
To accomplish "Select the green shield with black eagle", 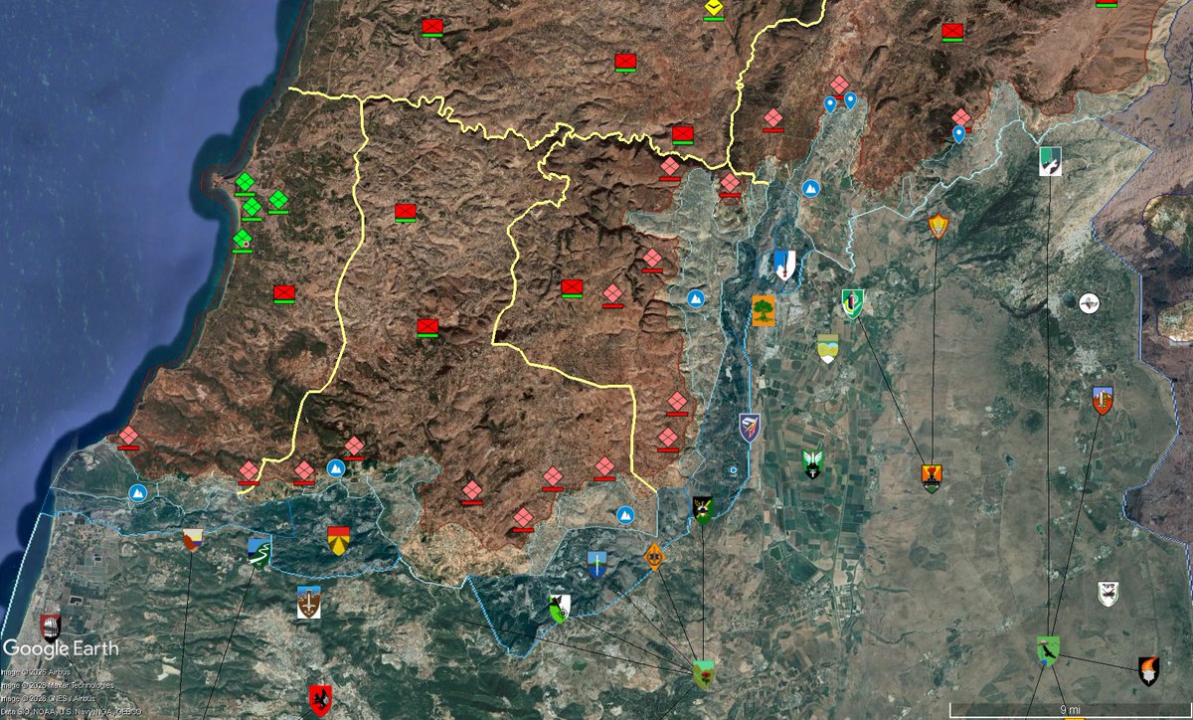I will [1048, 650].
